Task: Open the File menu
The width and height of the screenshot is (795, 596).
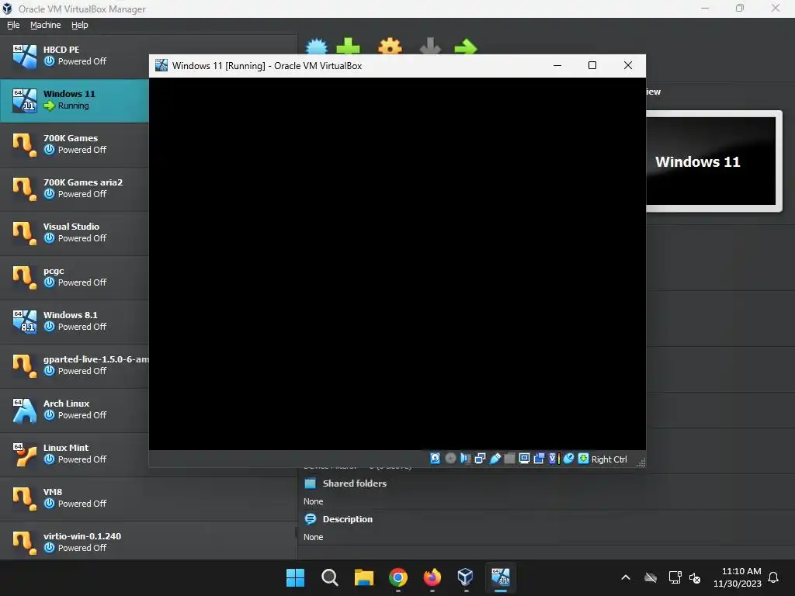Action: pyautogui.click(x=13, y=25)
